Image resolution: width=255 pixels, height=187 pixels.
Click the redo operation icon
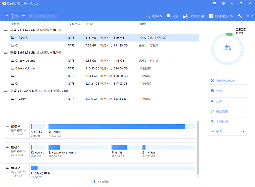pos(23,16)
